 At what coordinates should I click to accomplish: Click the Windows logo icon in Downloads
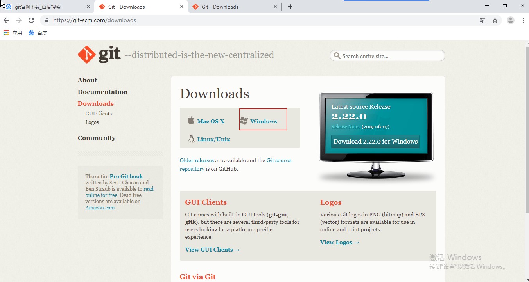pyautogui.click(x=244, y=121)
